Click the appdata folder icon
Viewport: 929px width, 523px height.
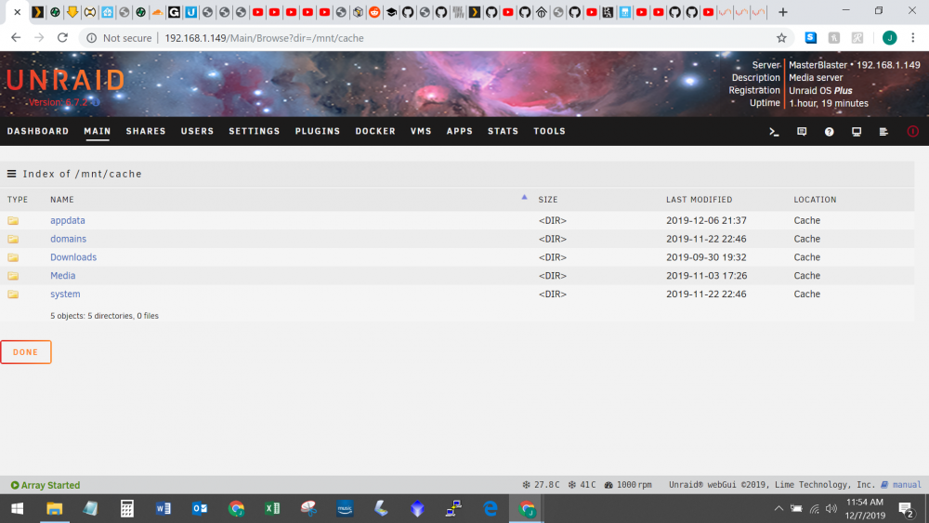(13, 220)
